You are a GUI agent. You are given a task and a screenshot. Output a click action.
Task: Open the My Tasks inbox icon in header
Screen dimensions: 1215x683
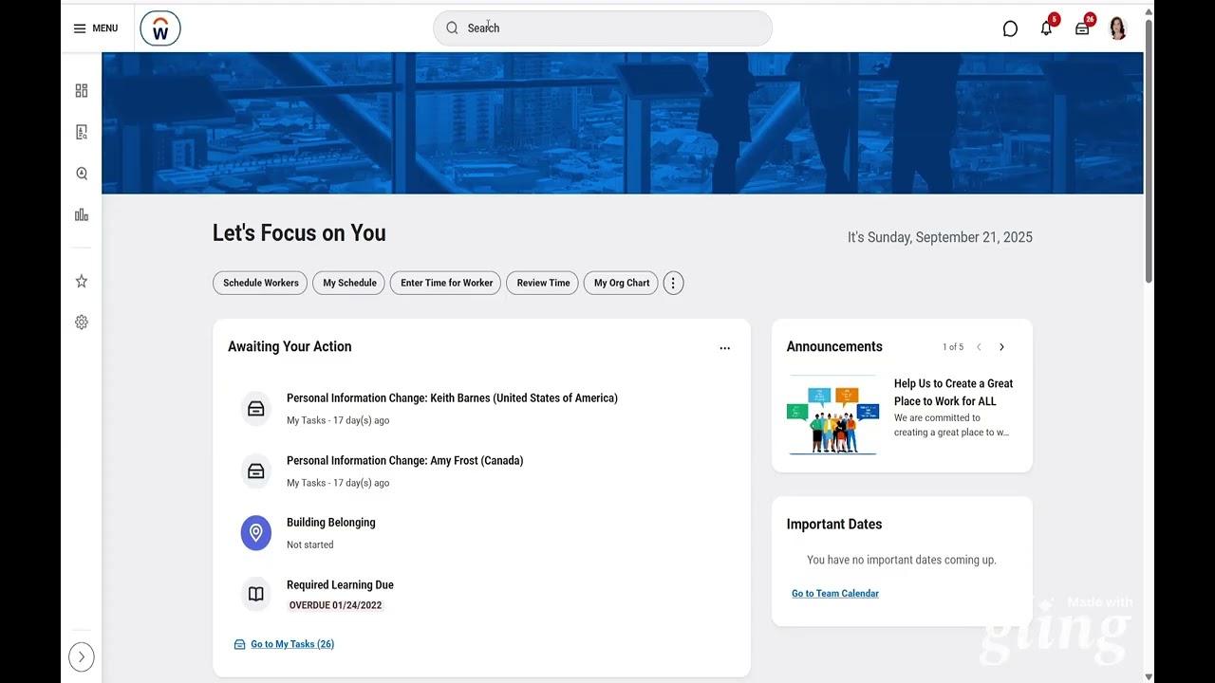coord(1082,28)
